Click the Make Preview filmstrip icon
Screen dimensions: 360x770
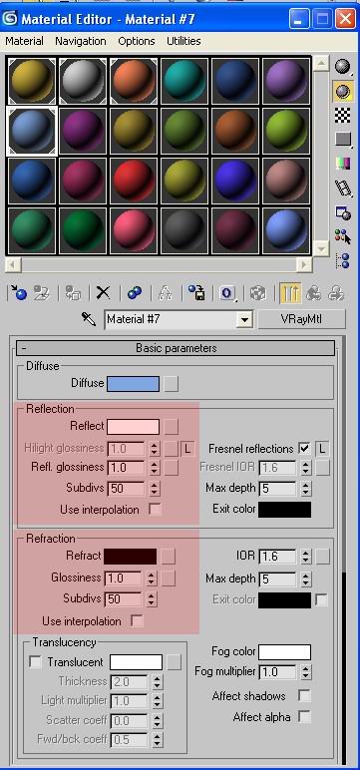click(x=343, y=188)
